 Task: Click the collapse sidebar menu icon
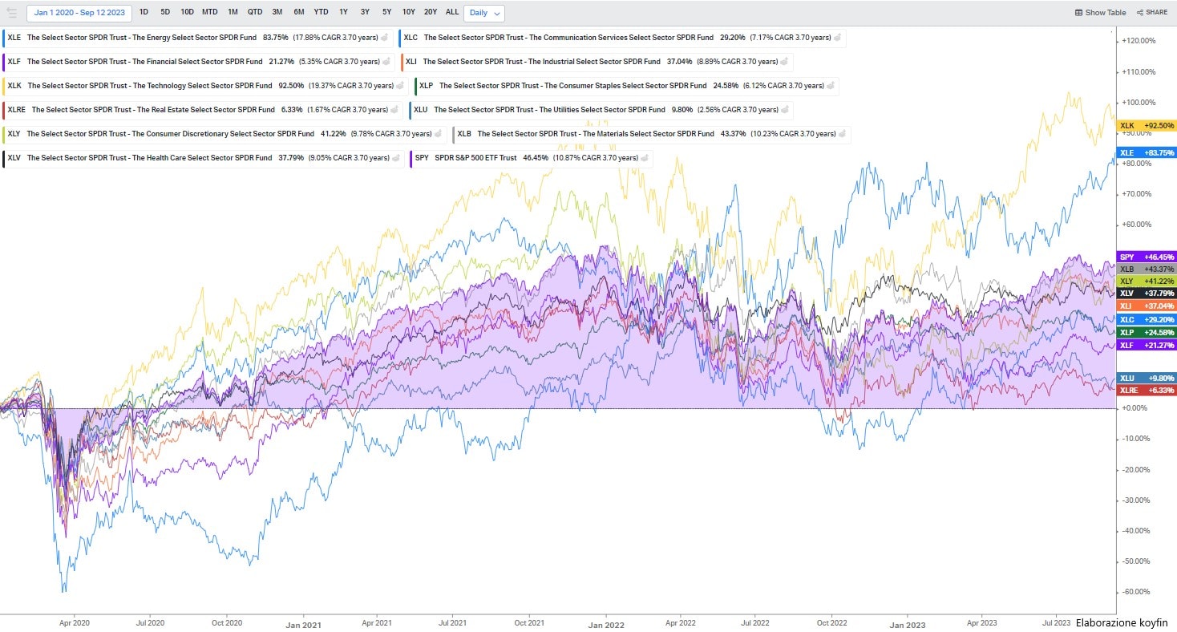[11, 13]
